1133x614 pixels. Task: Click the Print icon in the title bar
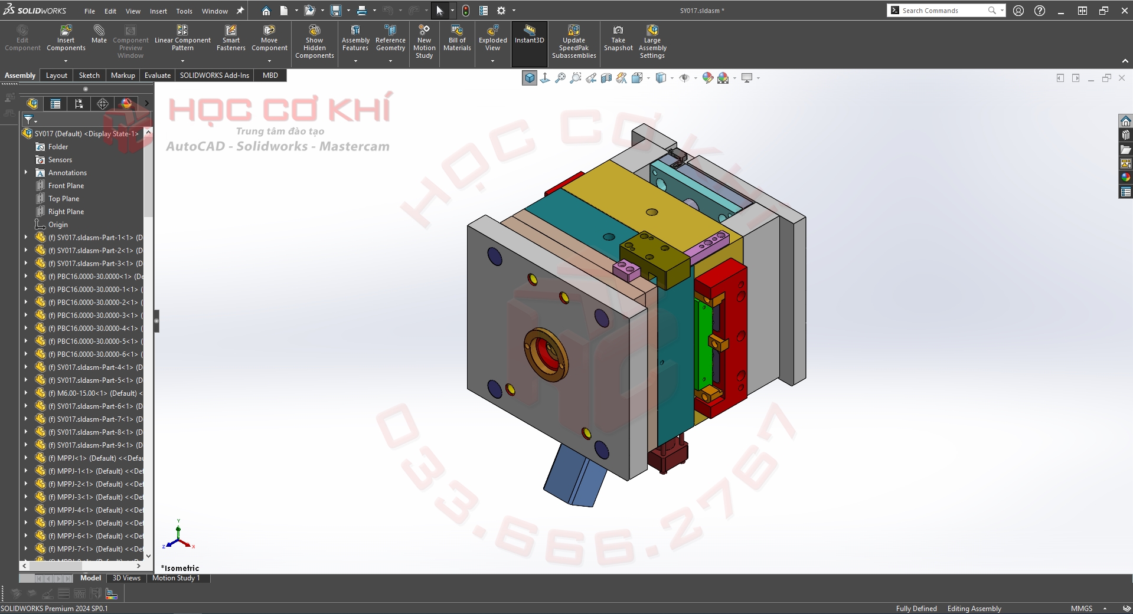(362, 11)
